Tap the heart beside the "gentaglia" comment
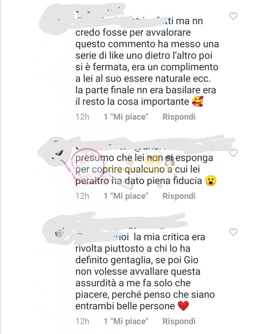 coord(233,232)
